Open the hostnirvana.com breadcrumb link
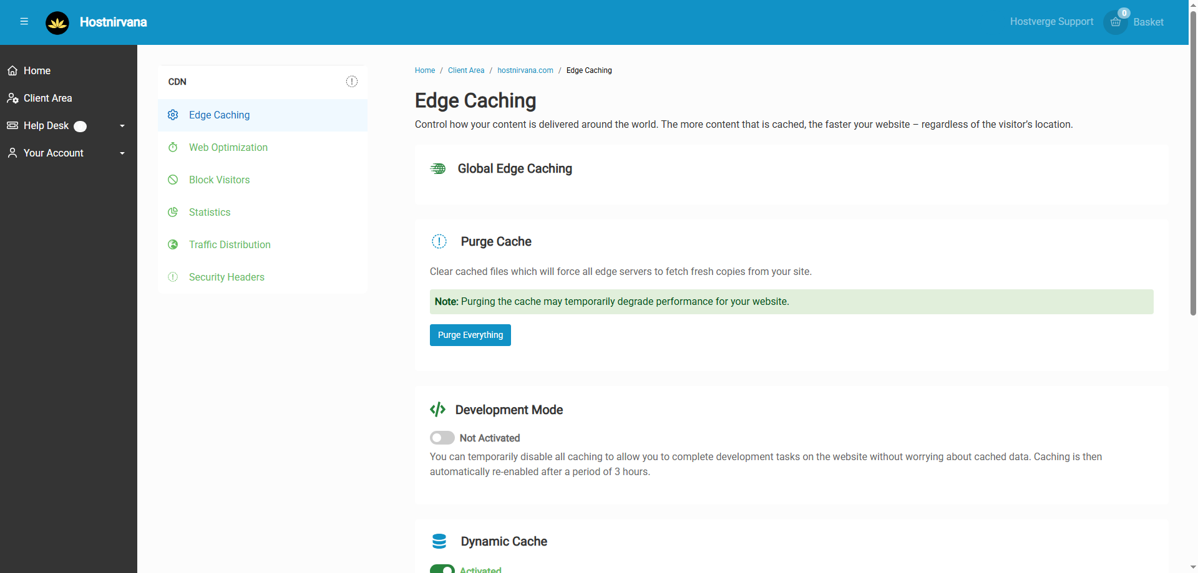Image resolution: width=1198 pixels, height=573 pixels. pos(525,70)
